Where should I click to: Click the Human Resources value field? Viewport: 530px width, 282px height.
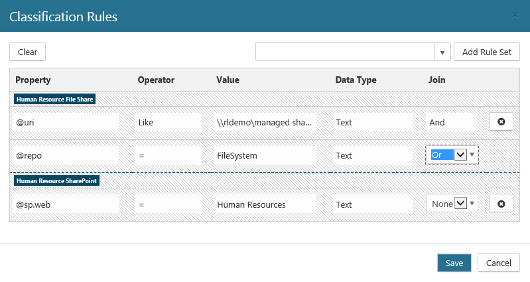265,204
